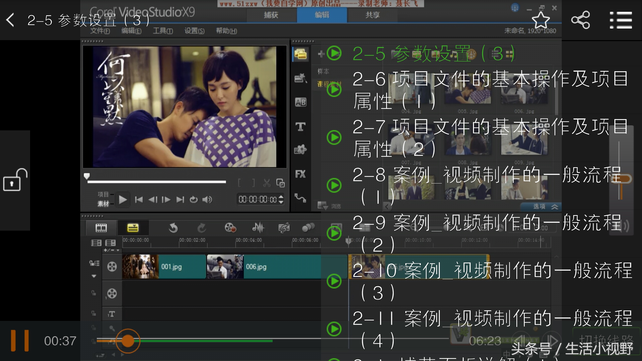Image resolution: width=642 pixels, height=361 pixels.
Task: Open the 帮助(H) menu
Action: 226,31
